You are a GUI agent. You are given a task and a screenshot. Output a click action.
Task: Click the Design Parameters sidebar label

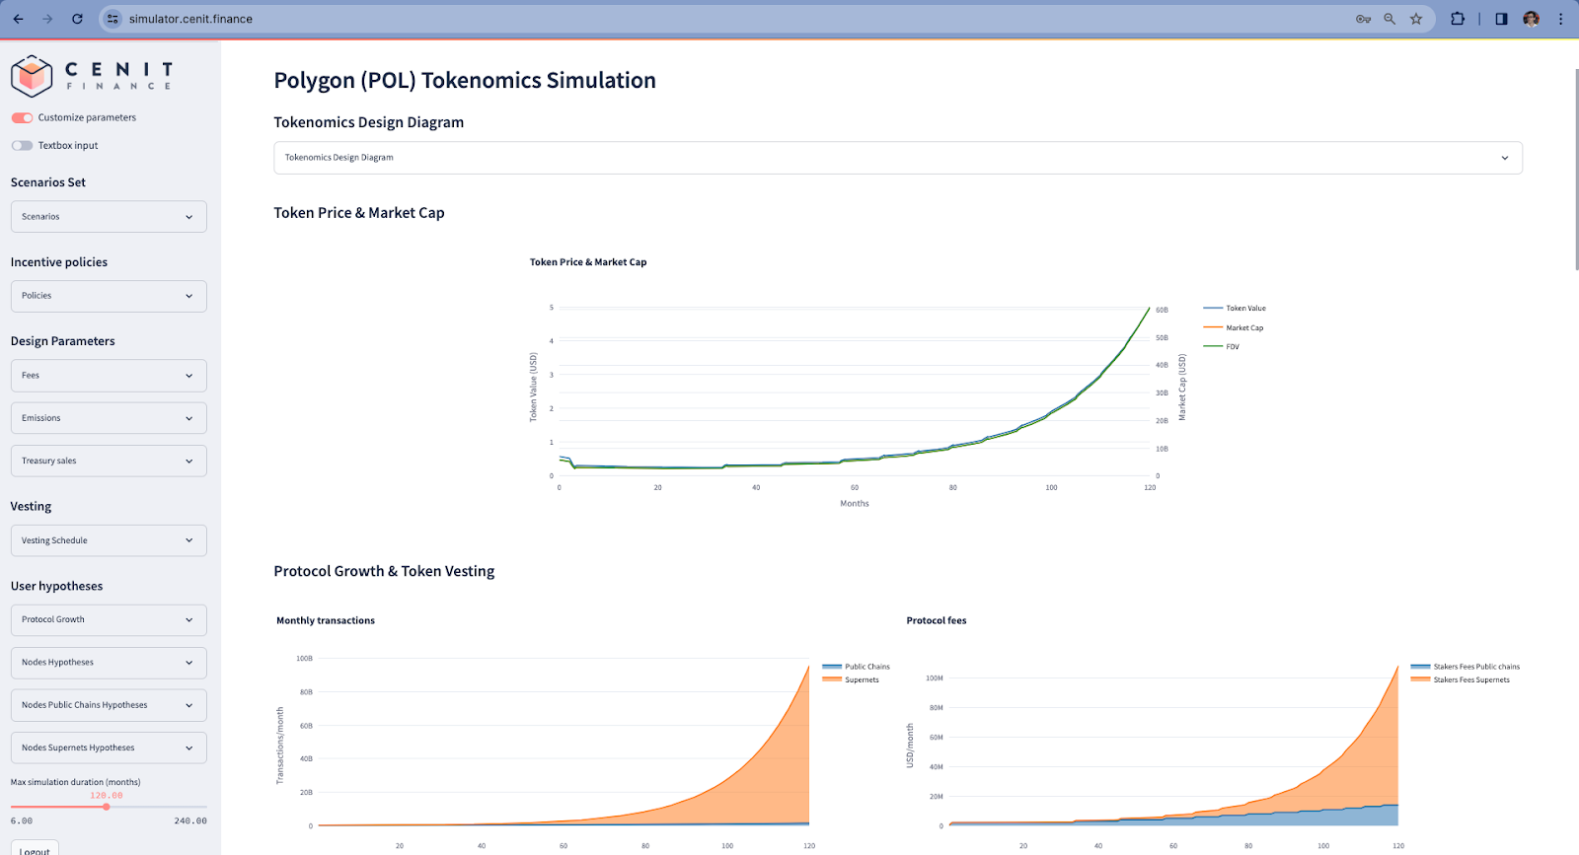tap(63, 341)
